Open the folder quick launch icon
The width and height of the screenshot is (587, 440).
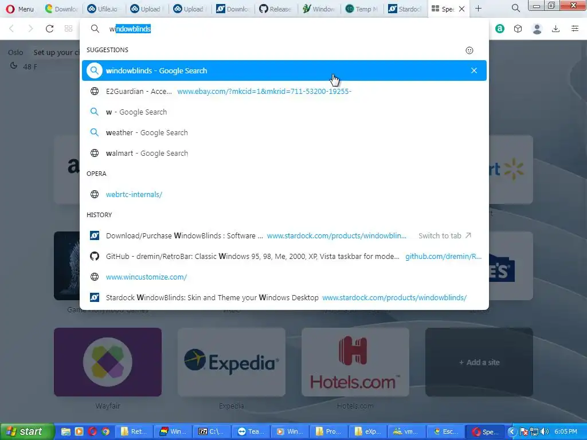65,431
